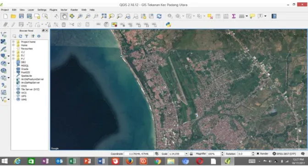Activate the Zoom Out magnifier tool
This screenshot has height=166, width=308.
(88, 16)
